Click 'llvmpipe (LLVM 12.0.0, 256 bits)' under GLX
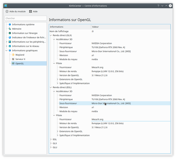 click(108, 71)
